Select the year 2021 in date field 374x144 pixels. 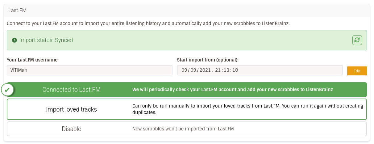205,70
